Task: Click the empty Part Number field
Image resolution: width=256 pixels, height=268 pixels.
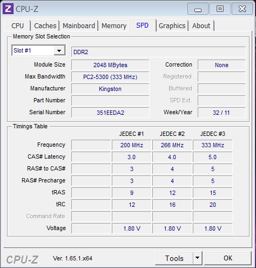Action: pyautogui.click(x=110, y=101)
